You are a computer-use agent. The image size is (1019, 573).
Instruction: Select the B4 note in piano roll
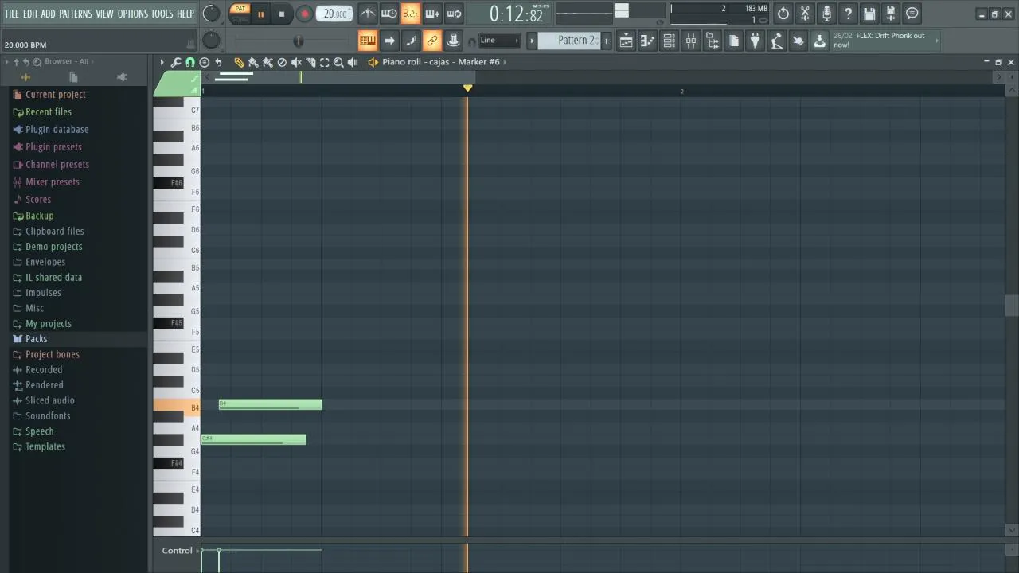[x=271, y=405]
